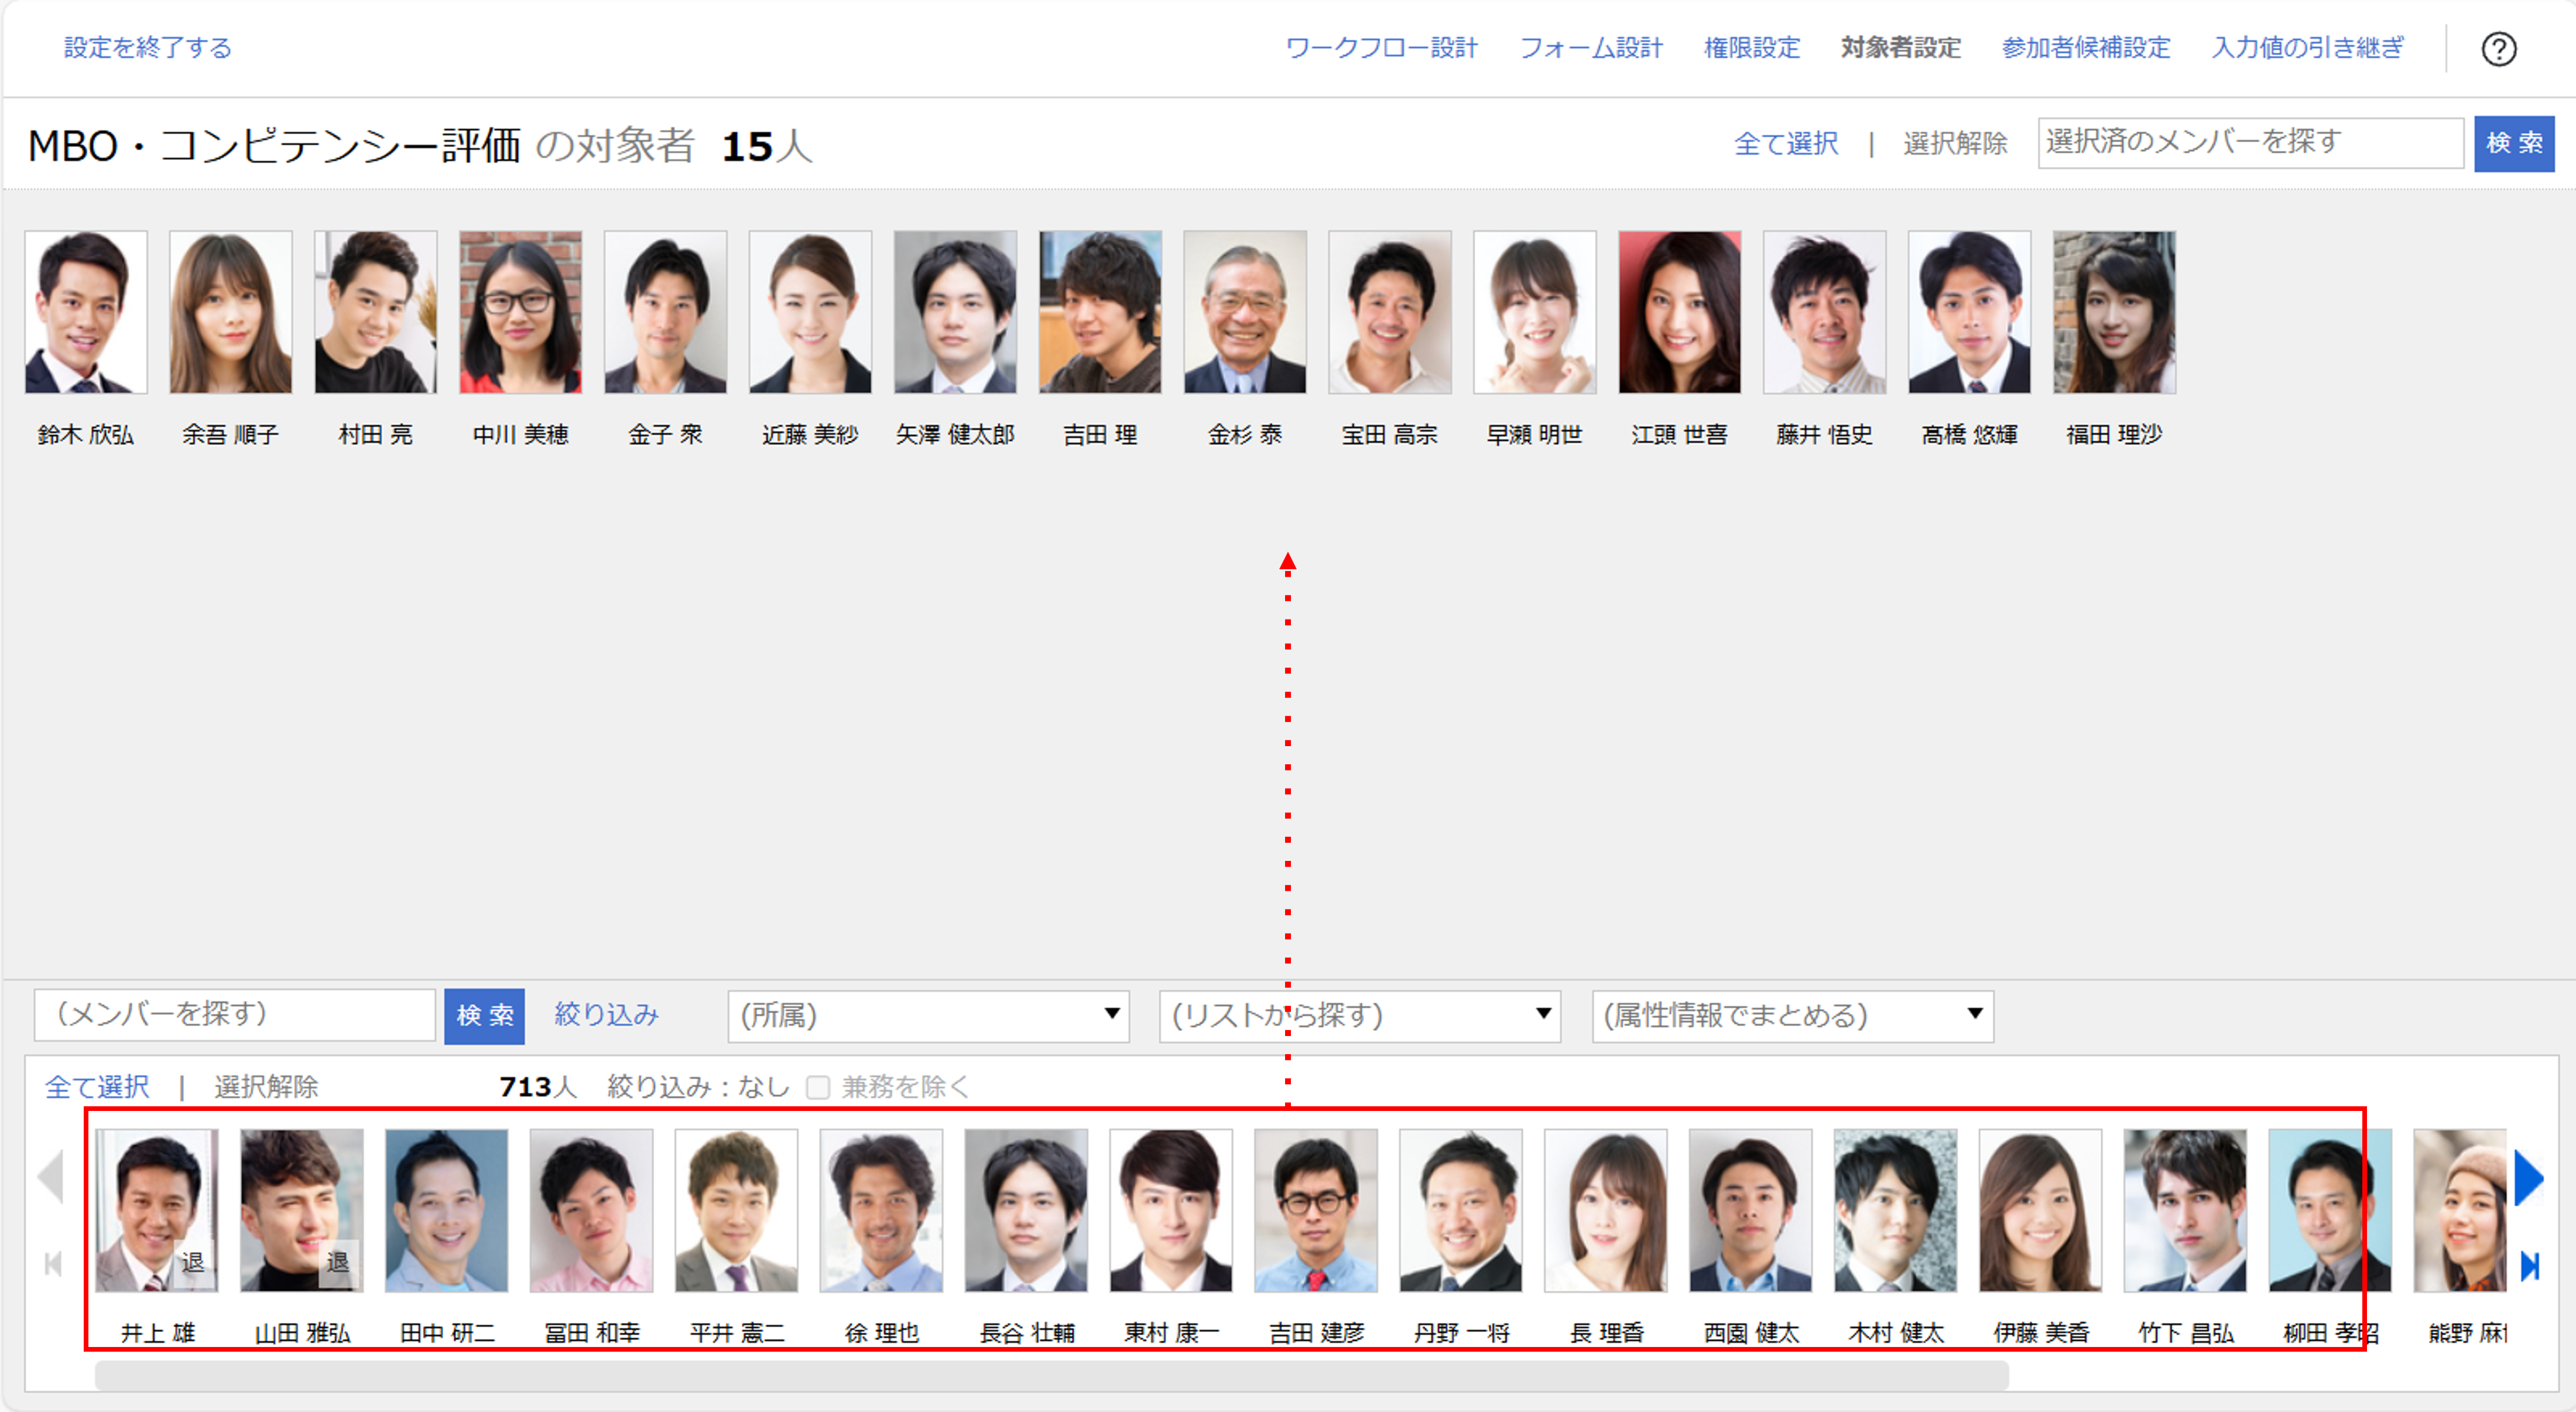Select 金杉 泰 photo in target list
The height and width of the screenshot is (1412, 2576).
pos(1244,312)
